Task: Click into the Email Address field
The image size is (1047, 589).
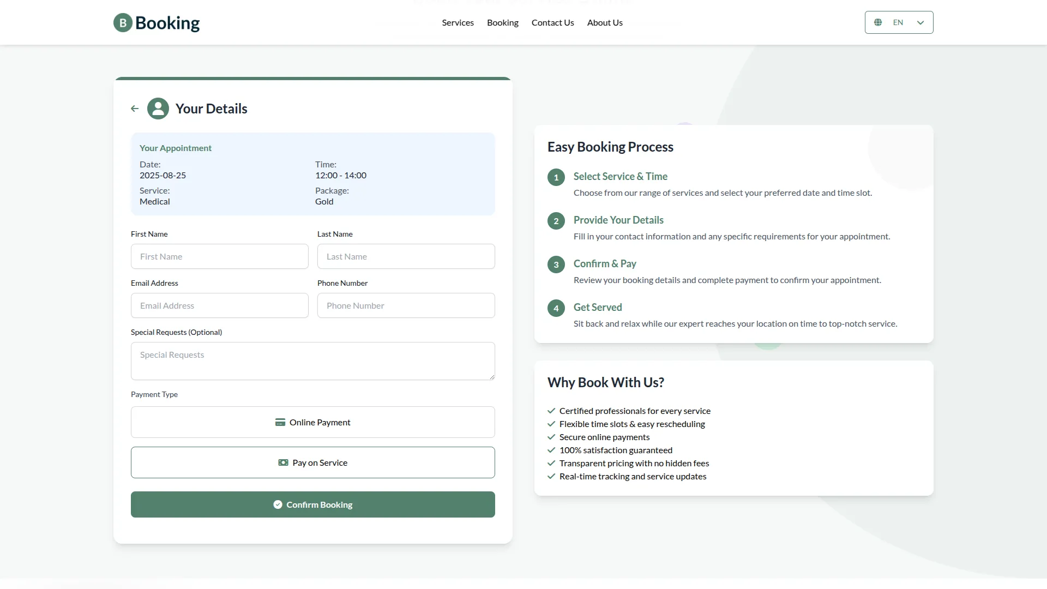Action: click(x=220, y=305)
